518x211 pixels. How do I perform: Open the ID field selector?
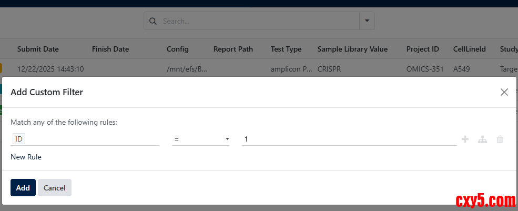pos(85,139)
